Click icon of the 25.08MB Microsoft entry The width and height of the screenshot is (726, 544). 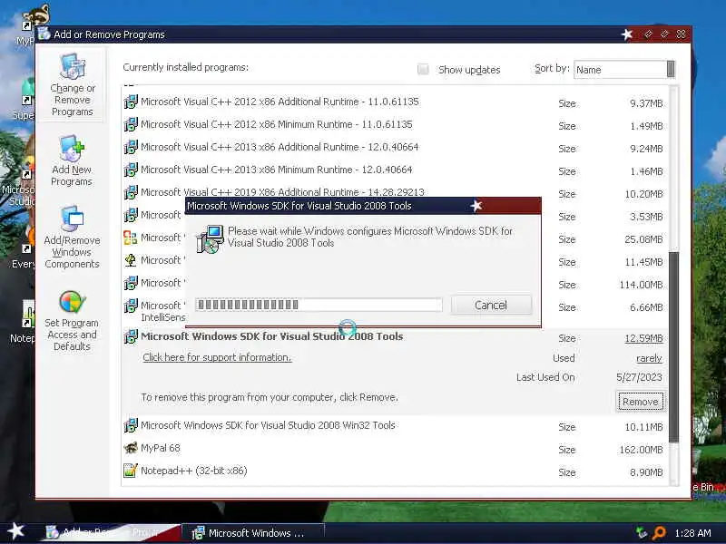click(x=131, y=238)
